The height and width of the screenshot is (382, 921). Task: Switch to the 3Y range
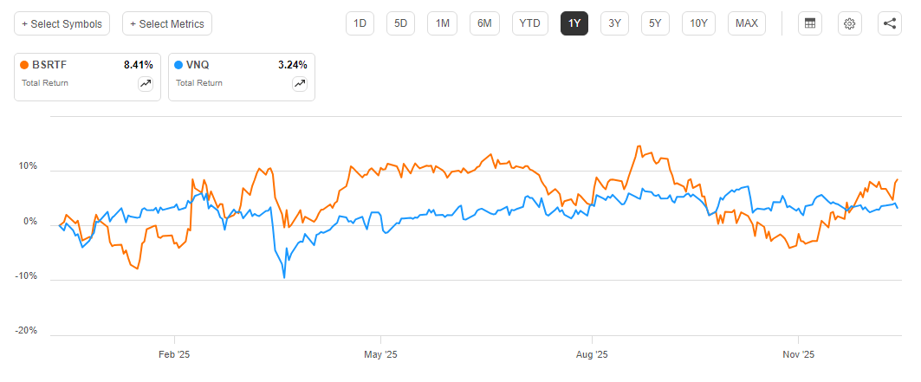coord(614,23)
